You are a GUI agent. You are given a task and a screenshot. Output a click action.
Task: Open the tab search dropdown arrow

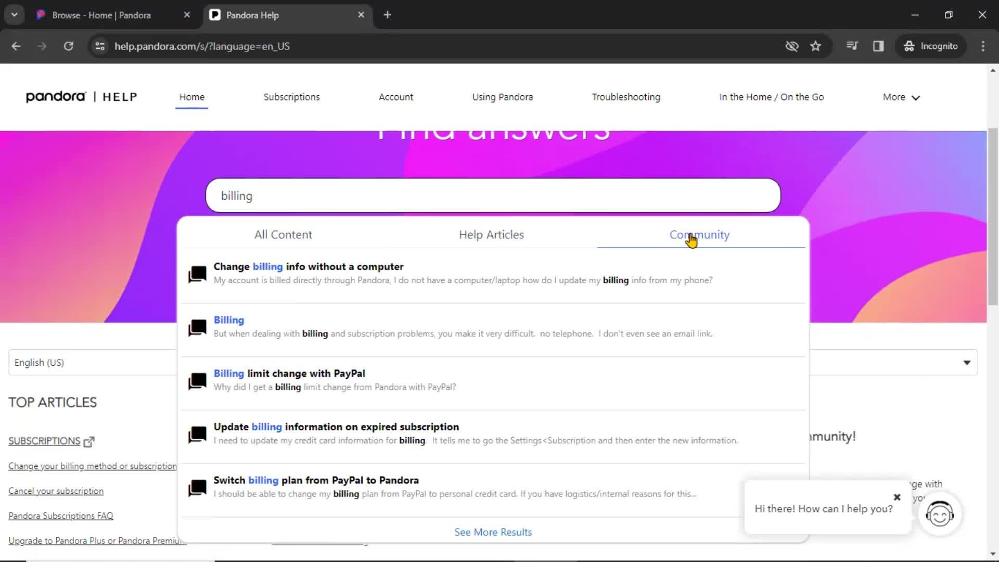pos(14,15)
